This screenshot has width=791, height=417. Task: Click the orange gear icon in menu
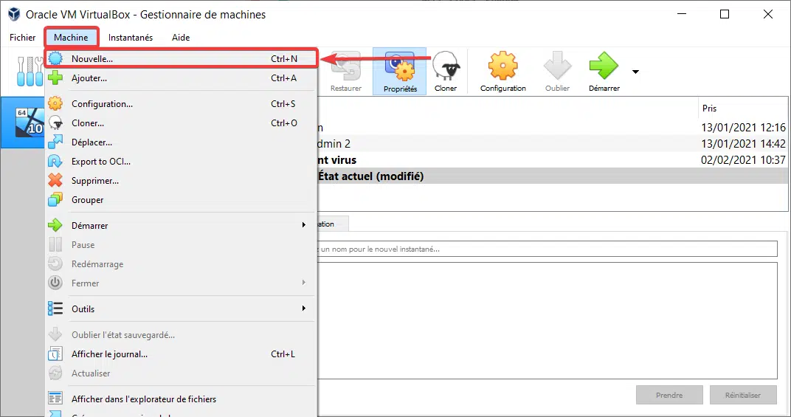point(55,103)
